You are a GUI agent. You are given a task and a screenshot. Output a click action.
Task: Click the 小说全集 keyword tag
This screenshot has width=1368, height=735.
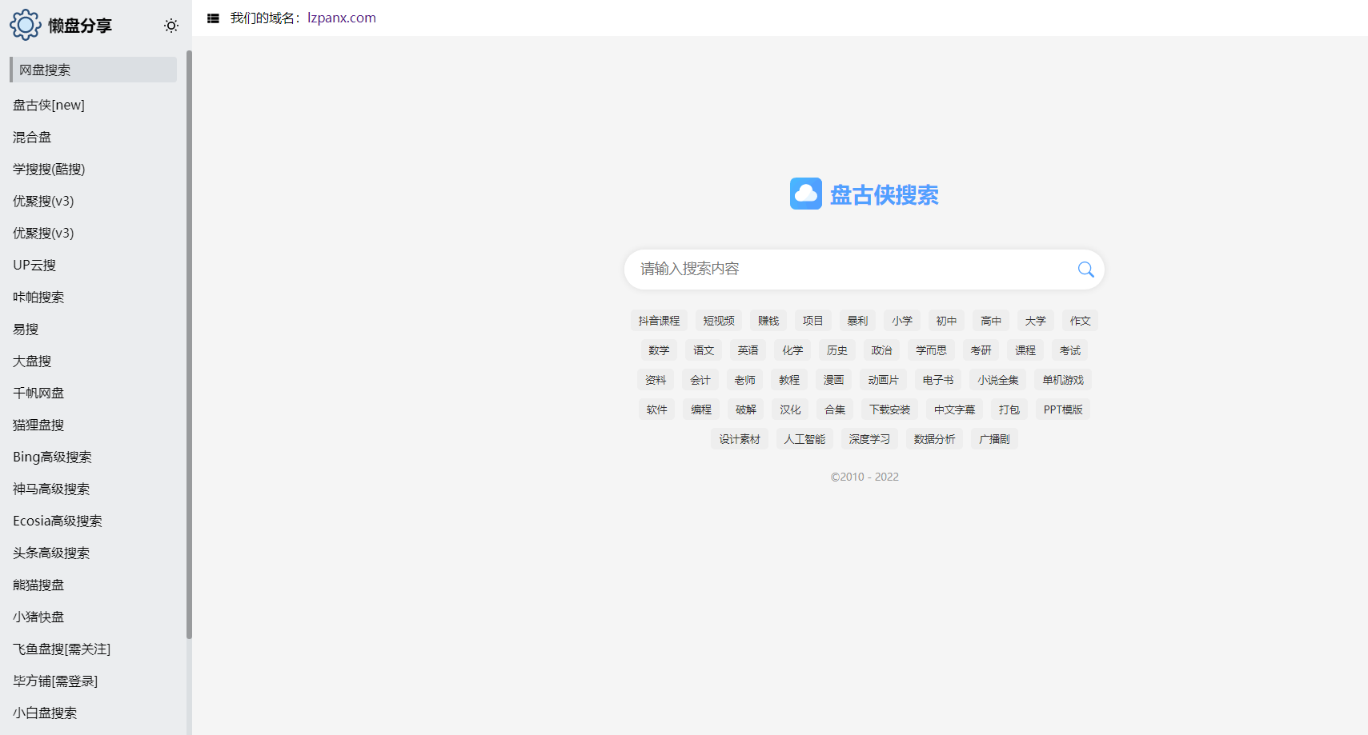[997, 380]
